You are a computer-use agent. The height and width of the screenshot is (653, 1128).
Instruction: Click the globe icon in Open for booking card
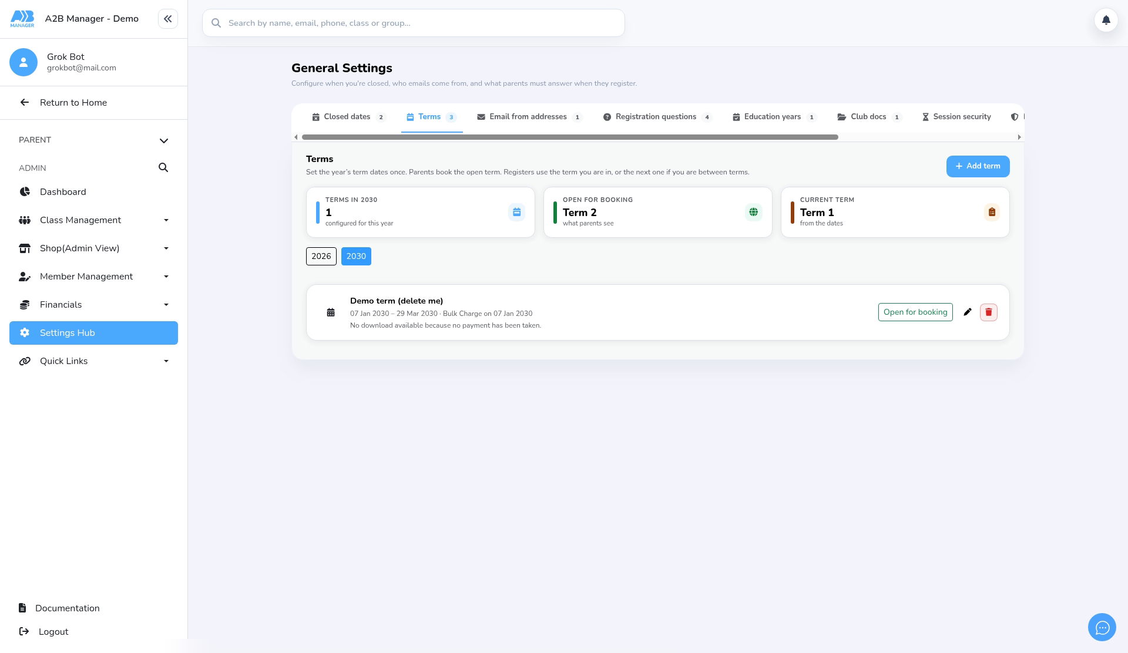click(753, 212)
